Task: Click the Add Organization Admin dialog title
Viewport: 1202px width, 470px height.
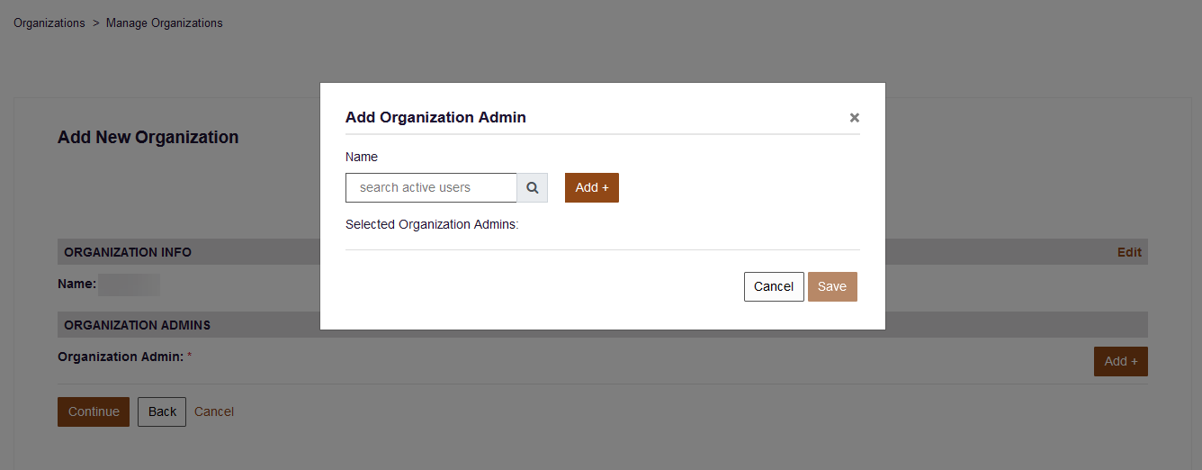Action: click(435, 117)
